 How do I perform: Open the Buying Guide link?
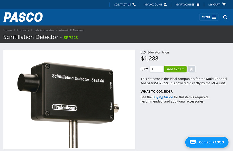(x=163, y=97)
